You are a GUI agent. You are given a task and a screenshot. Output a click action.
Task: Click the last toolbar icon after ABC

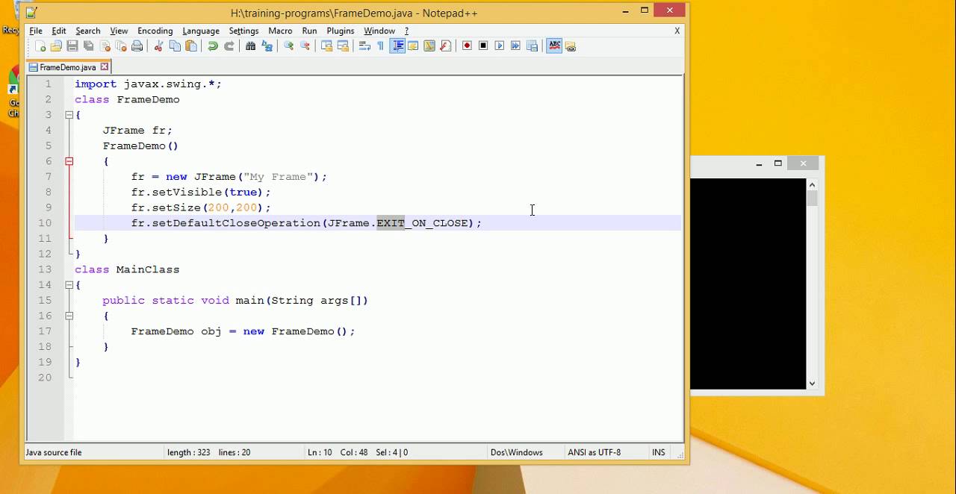571,46
